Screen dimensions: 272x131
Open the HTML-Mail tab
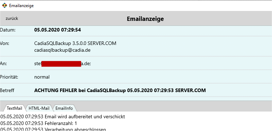point(39,108)
